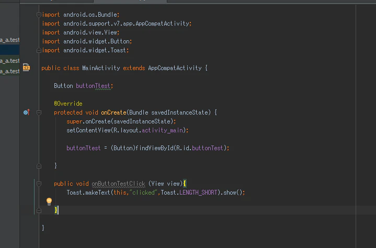
Task: Click the related XML file gutter icon
Action: click(26, 67)
